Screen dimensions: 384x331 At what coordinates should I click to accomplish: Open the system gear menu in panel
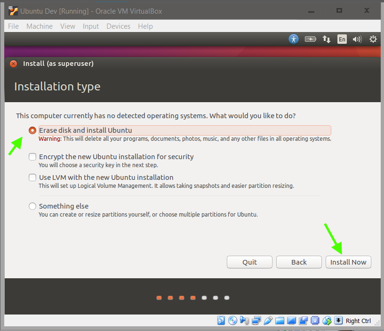[373, 39]
